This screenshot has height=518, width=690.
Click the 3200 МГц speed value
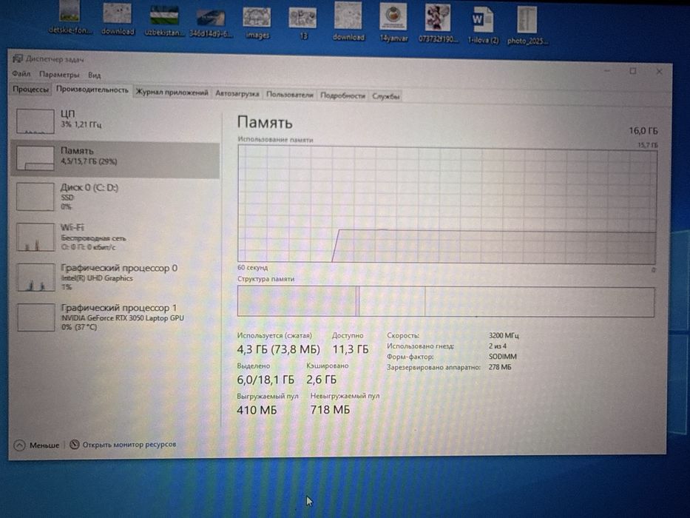[504, 336]
